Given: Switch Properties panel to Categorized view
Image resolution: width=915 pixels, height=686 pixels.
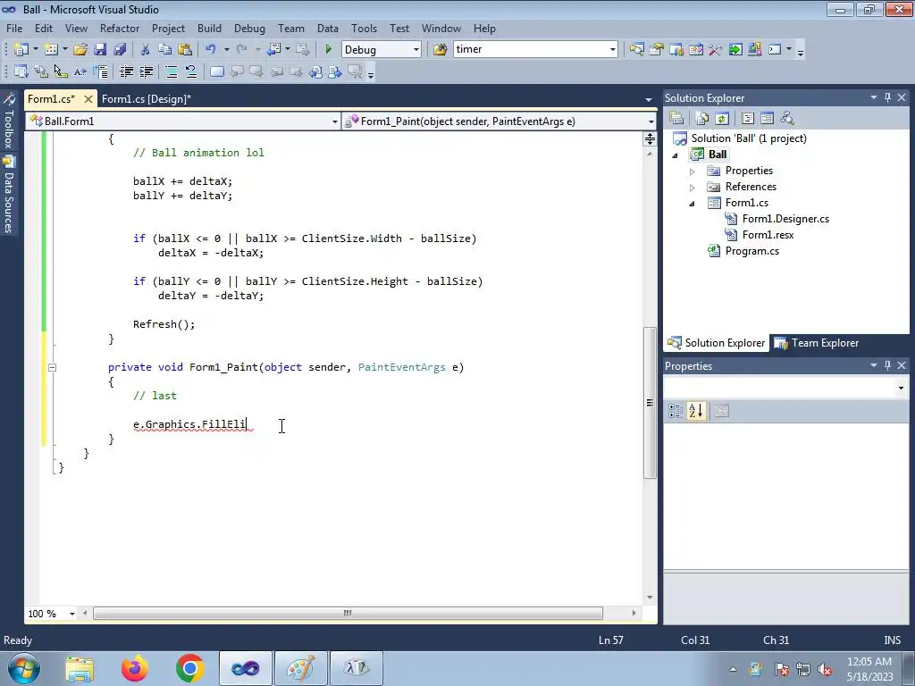Looking at the screenshot, I should click(676, 411).
